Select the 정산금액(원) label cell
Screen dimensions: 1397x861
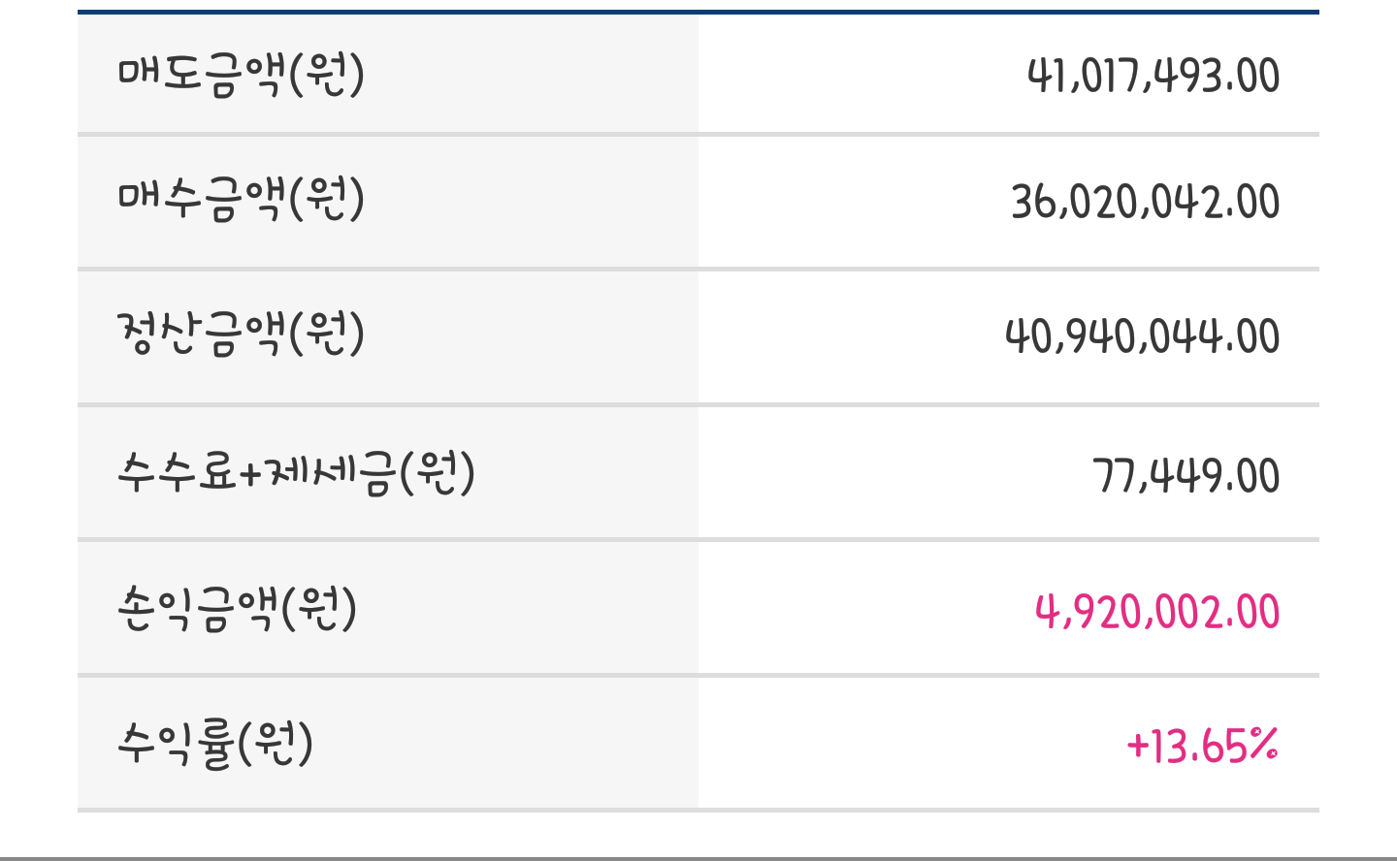[388, 336]
